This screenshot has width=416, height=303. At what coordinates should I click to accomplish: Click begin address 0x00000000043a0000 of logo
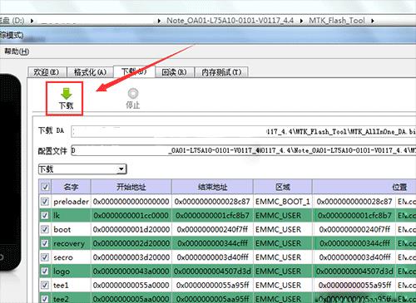131,271
